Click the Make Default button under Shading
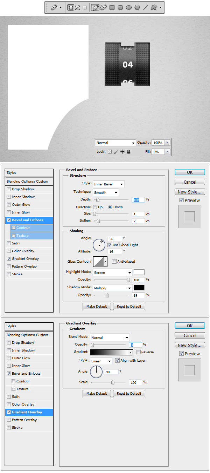Viewport: 210px width, 473px height. point(97,306)
